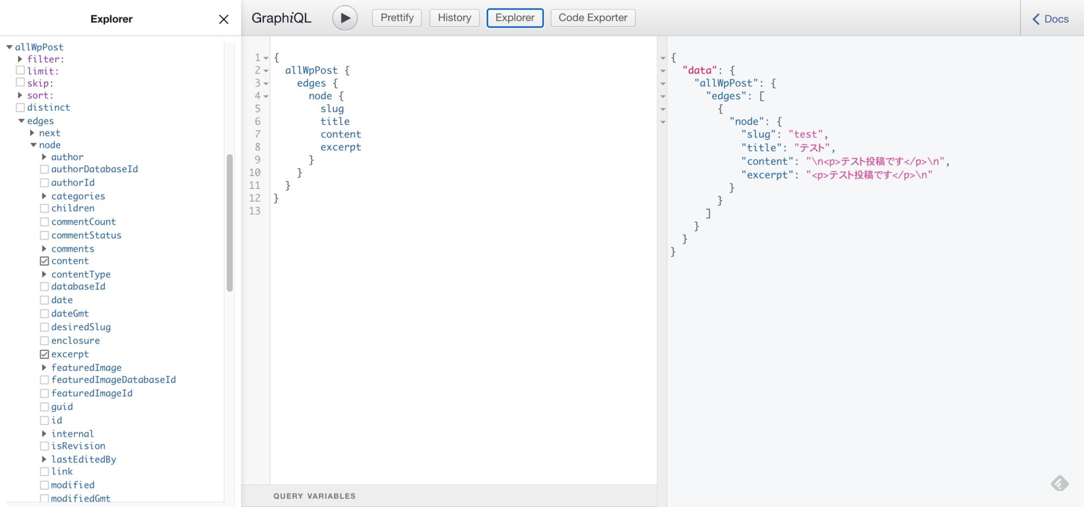Screen dimensions: 1084x507
Task: Uncheck the excerpt field checkbox
Action: (44, 354)
